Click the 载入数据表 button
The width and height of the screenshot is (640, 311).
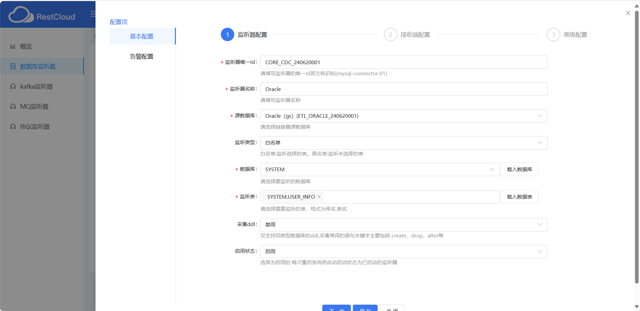point(519,197)
